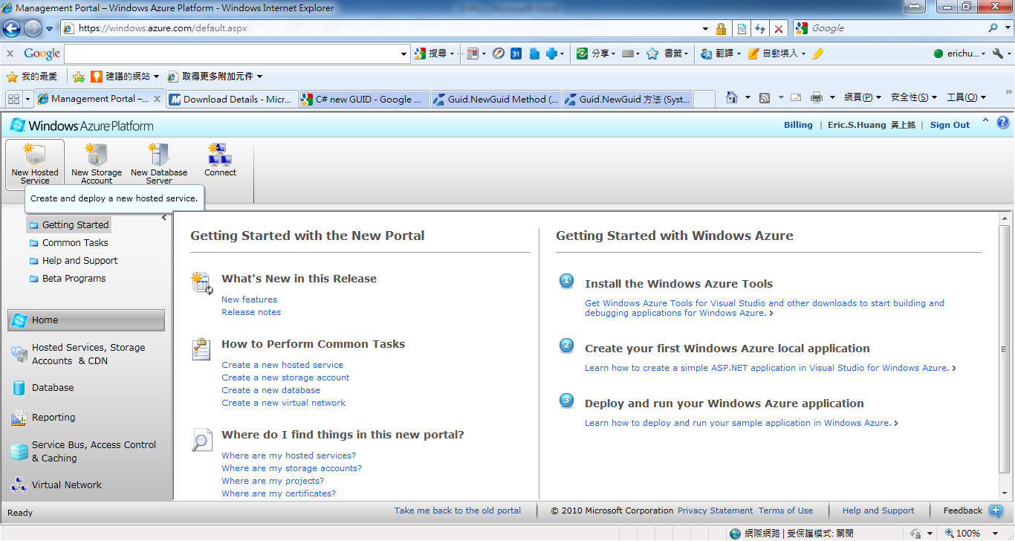Click the Print icon in the command bar

point(817,97)
